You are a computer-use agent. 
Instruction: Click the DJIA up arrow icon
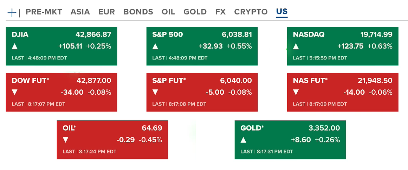click(15, 46)
